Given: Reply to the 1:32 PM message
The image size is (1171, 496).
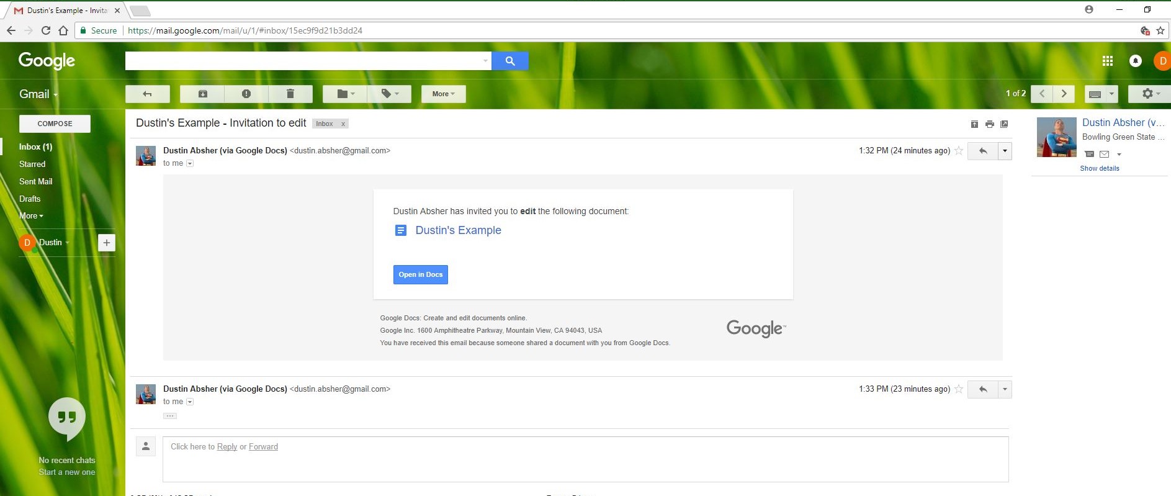Looking at the screenshot, I should (x=983, y=151).
